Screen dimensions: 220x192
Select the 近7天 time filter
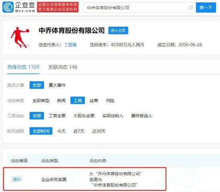(79, 131)
